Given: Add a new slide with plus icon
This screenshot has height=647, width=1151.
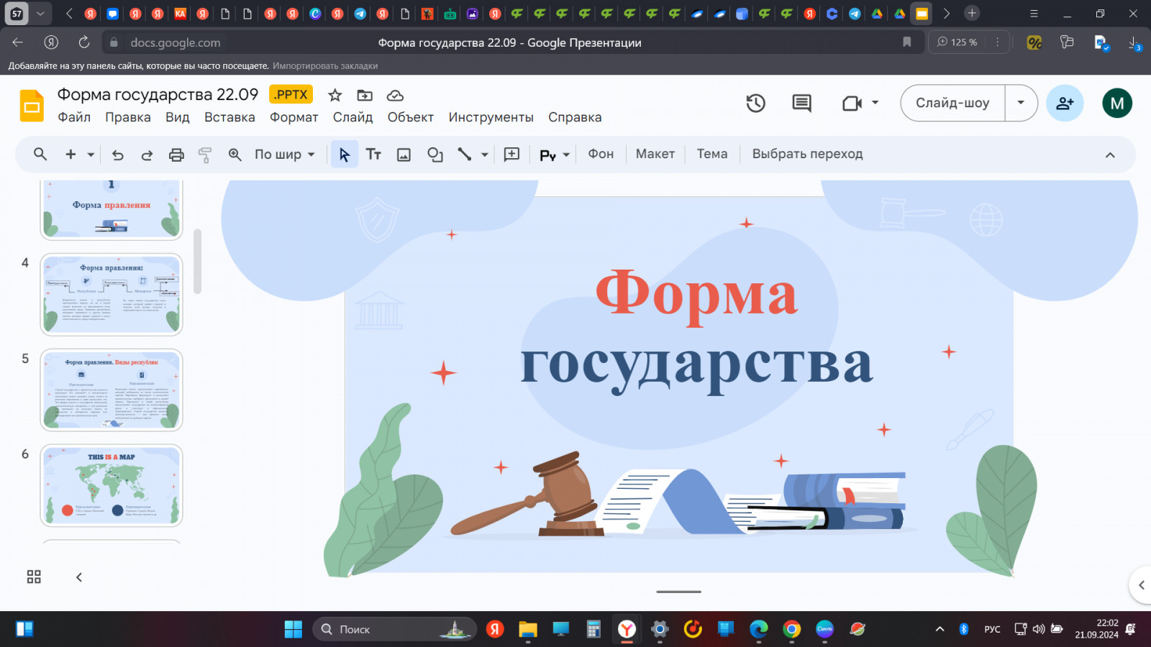Looking at the screenshot, I should pyautogui.click(x=70, y=154).
